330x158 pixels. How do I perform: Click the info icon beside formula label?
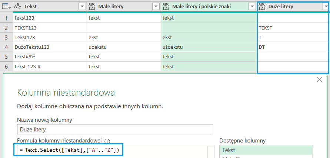click(107, 141)
